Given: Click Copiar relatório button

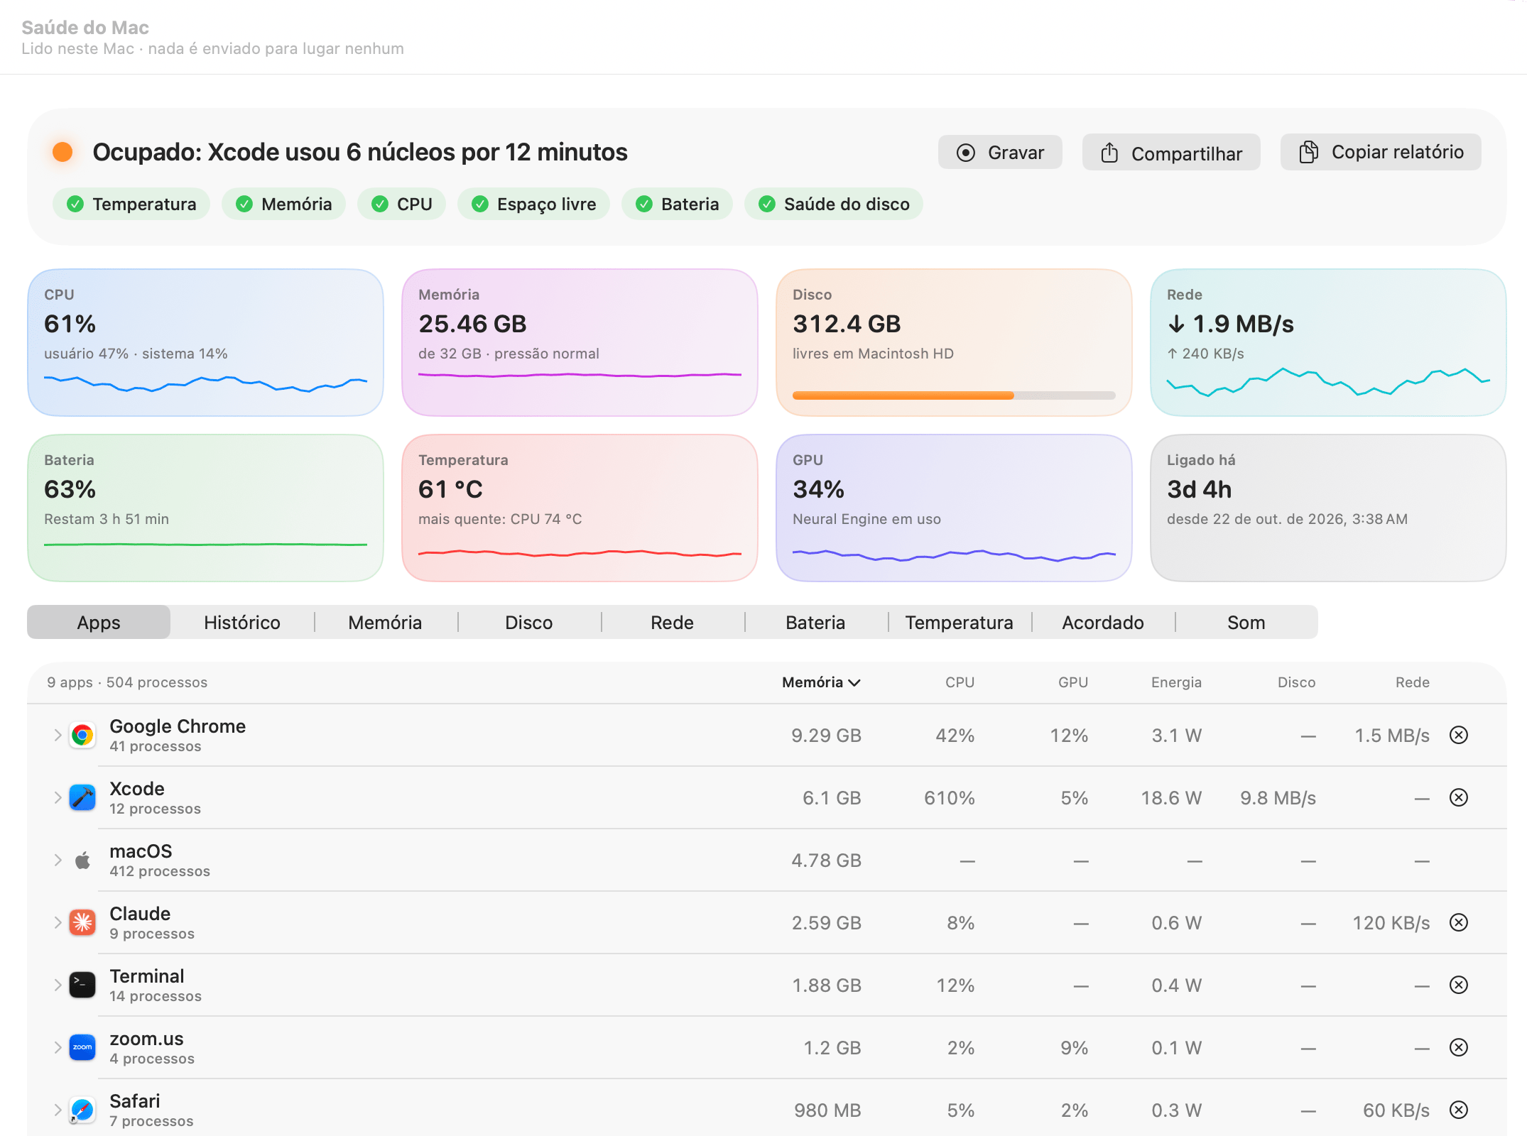Looking at the screenshot, I should coord(1381,152).
